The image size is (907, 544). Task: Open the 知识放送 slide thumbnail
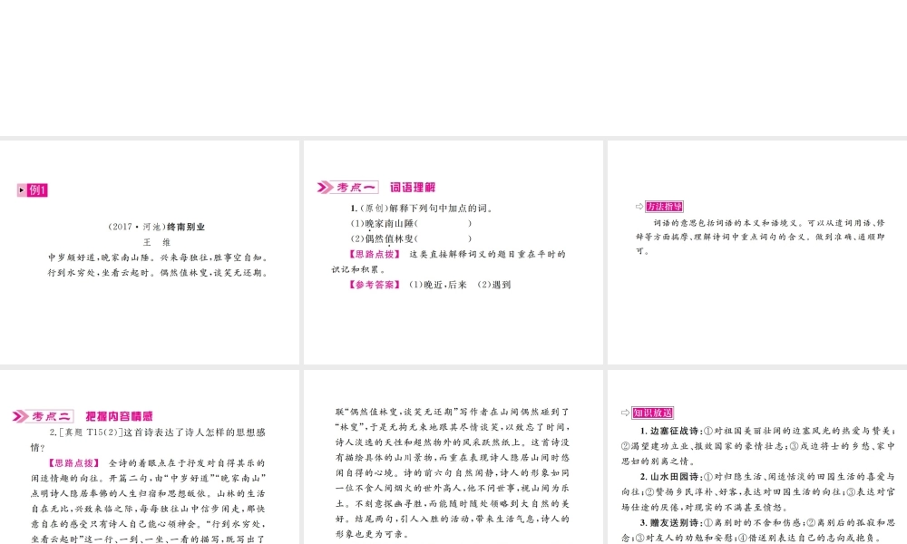[757, 457]
